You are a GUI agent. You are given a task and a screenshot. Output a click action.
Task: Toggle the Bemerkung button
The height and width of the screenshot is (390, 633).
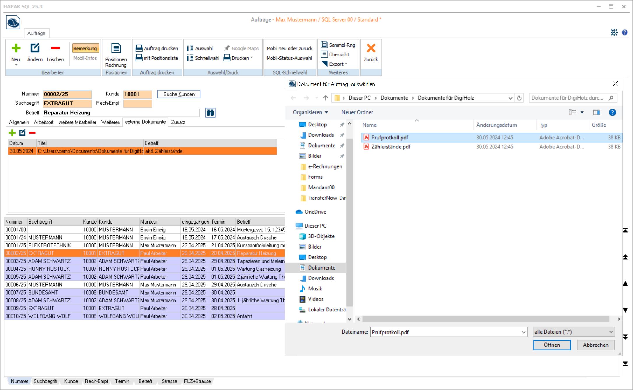(85, 48)
